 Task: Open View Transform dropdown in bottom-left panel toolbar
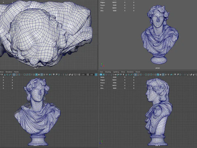click(96, 75)
